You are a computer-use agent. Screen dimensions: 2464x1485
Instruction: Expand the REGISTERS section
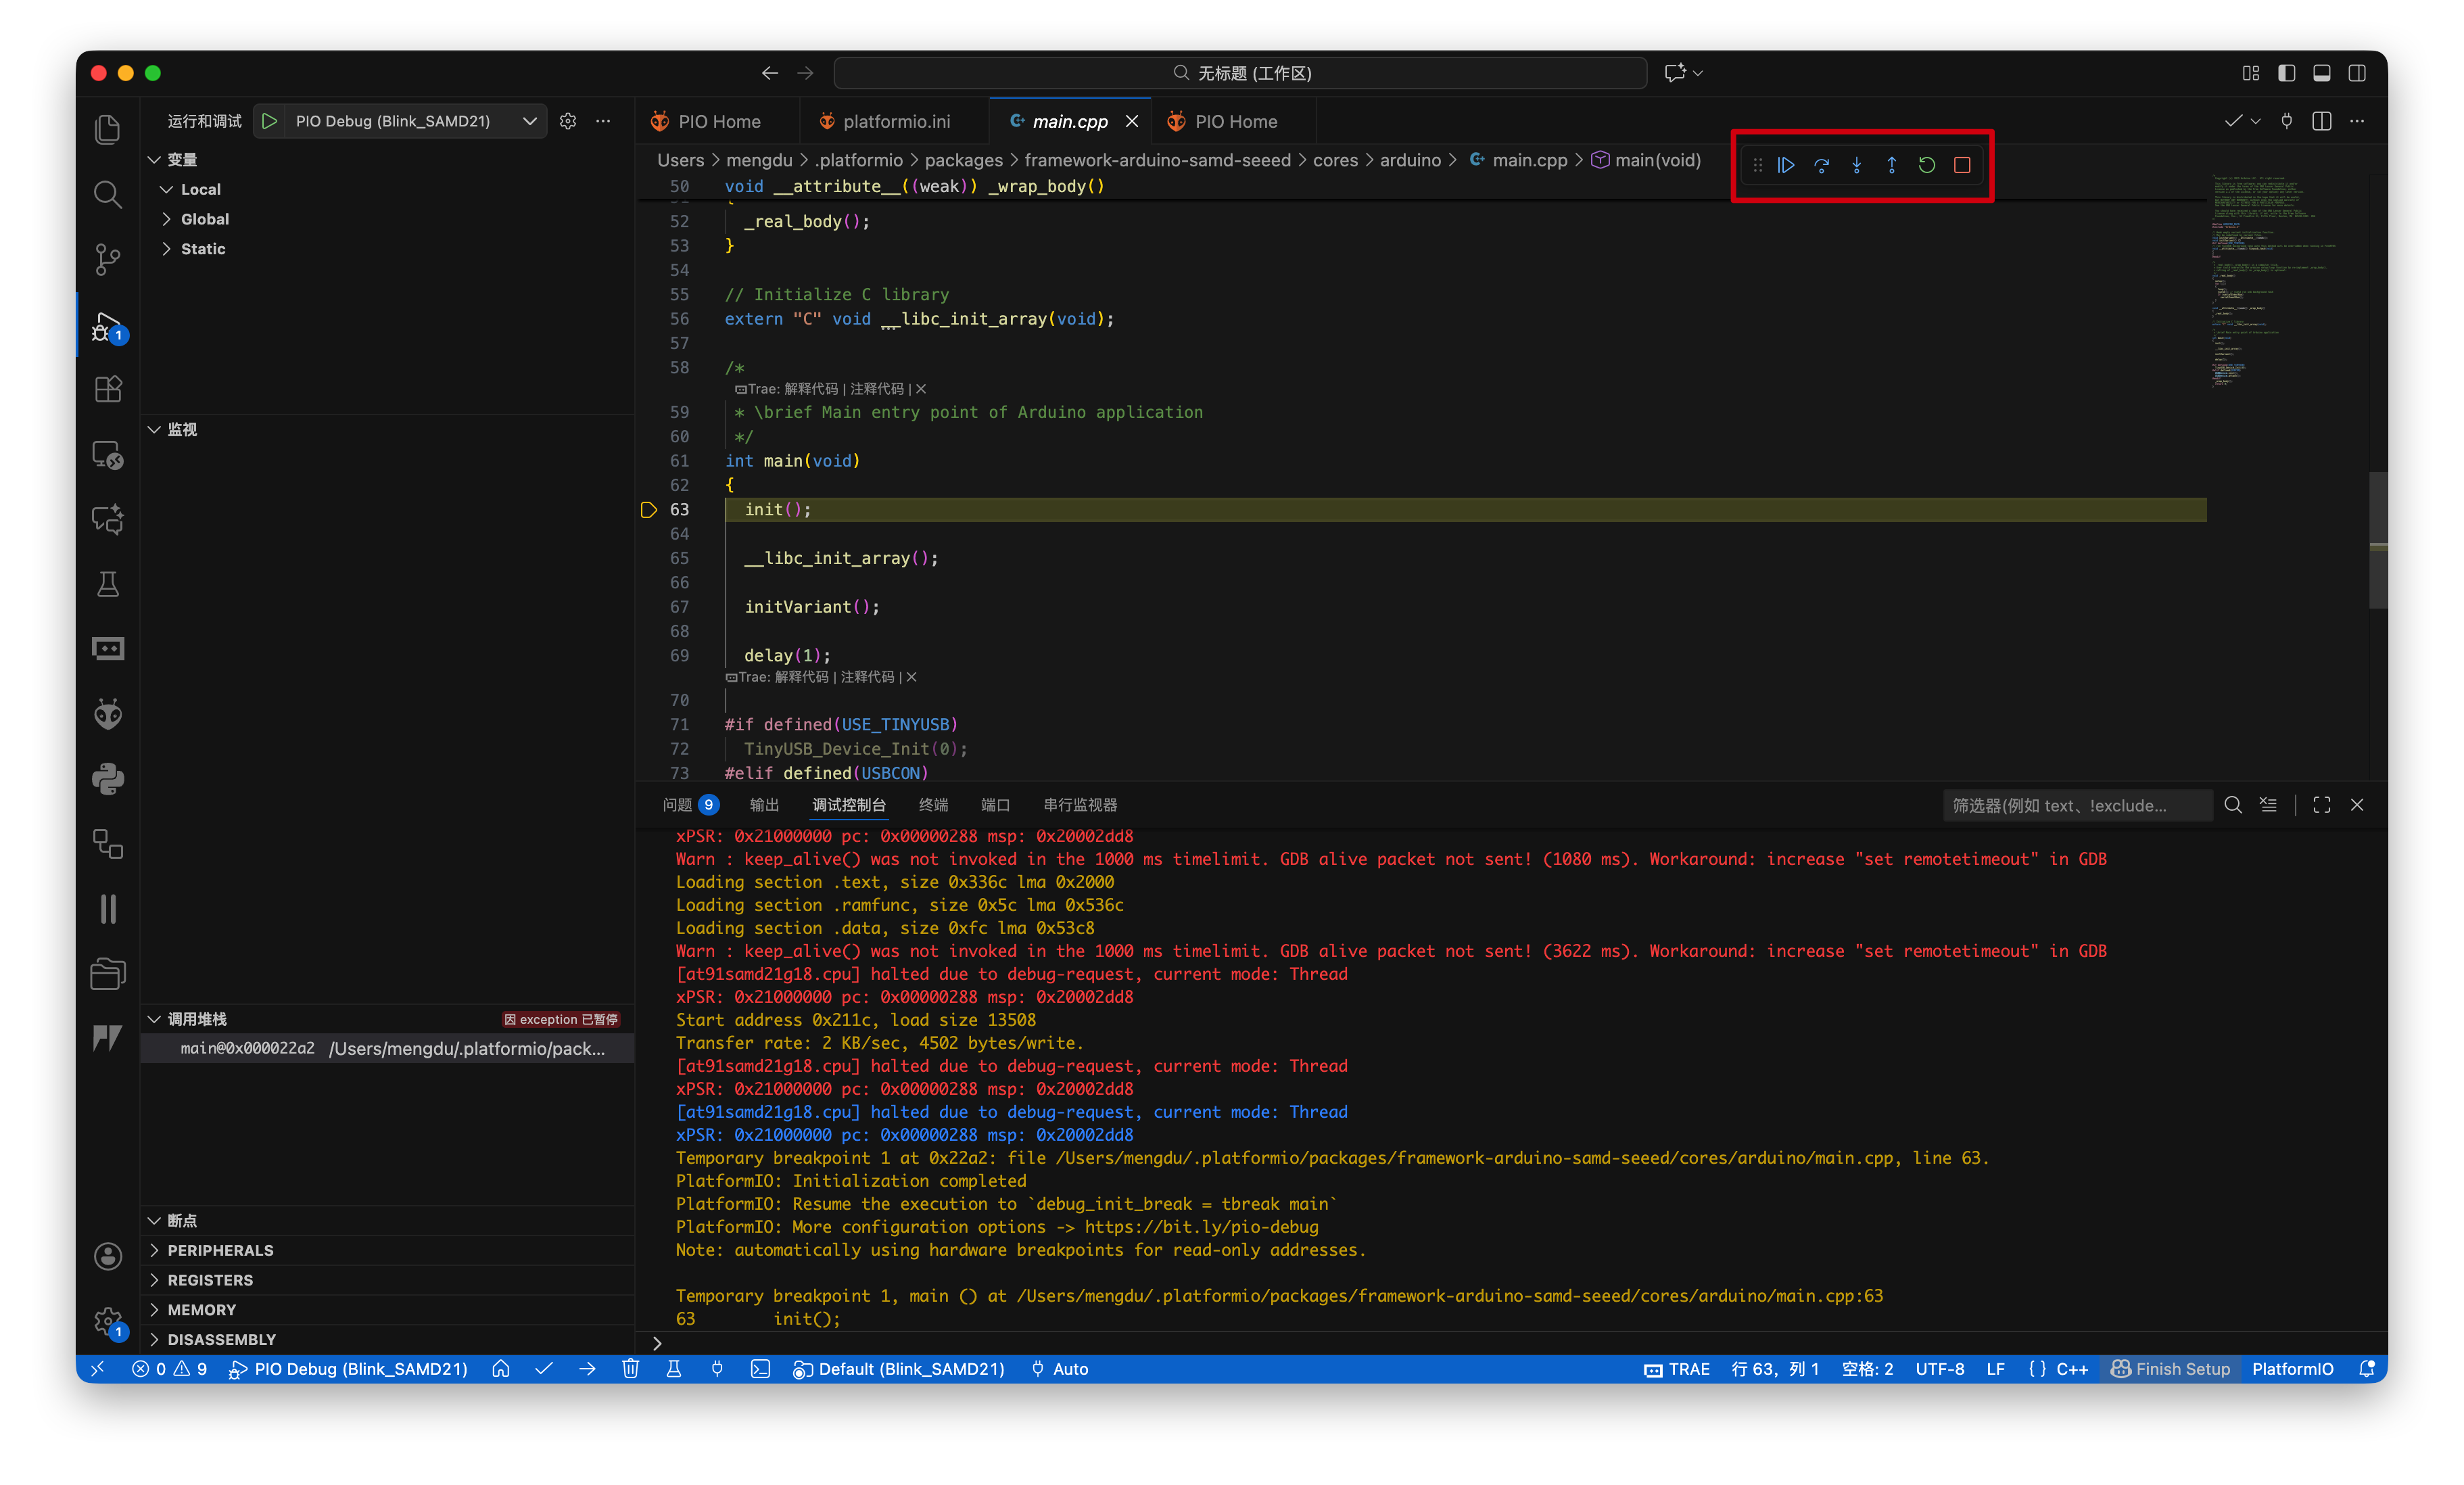coord(210,1280)
